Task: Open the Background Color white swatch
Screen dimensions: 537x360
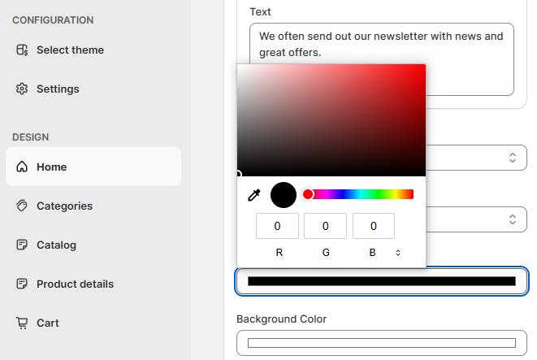Action: 382,343
